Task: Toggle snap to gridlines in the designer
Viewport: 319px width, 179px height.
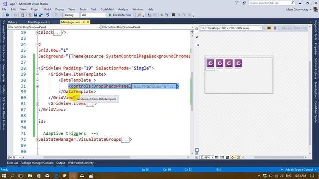Action: point(222,157)
